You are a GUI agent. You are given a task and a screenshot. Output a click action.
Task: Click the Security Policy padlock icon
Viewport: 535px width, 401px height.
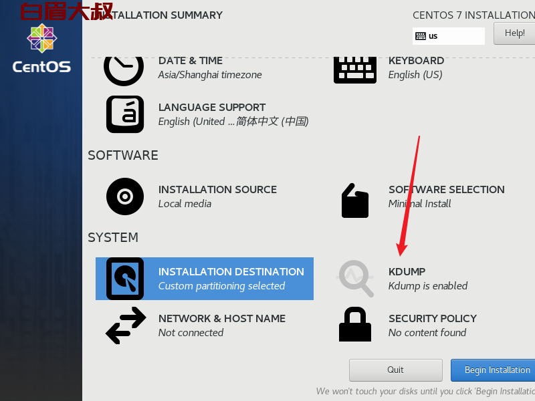click(355, 324)
